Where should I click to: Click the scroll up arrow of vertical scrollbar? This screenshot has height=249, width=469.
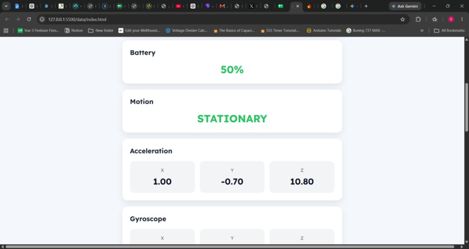467,40
